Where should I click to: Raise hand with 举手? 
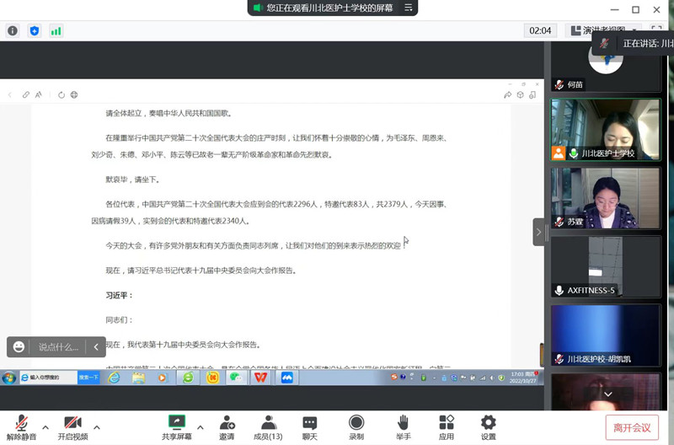coord(403,427)
